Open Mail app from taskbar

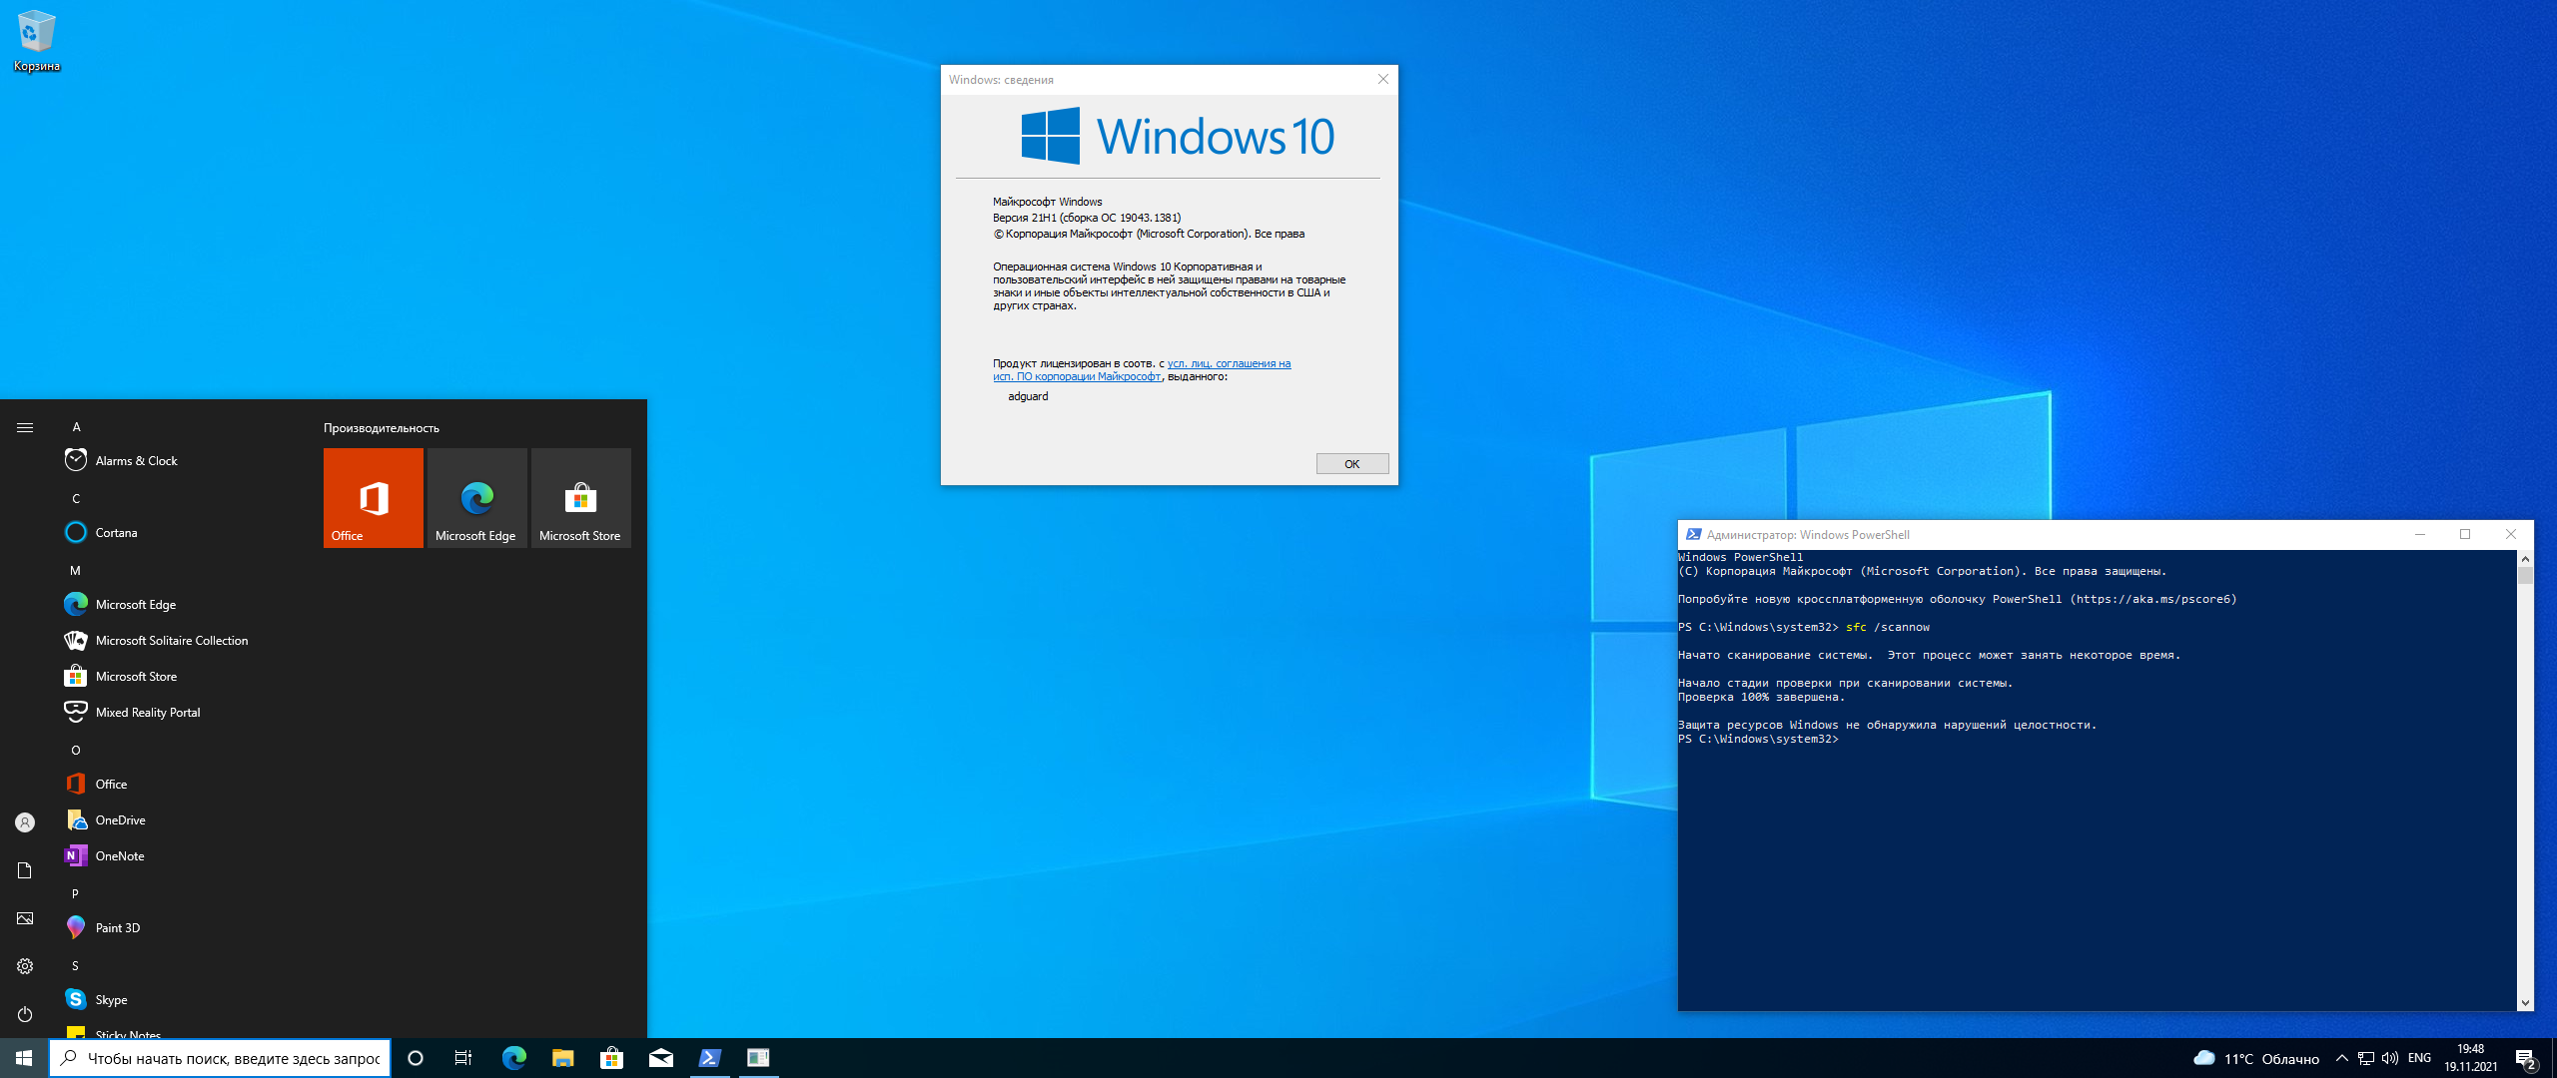660,1058
